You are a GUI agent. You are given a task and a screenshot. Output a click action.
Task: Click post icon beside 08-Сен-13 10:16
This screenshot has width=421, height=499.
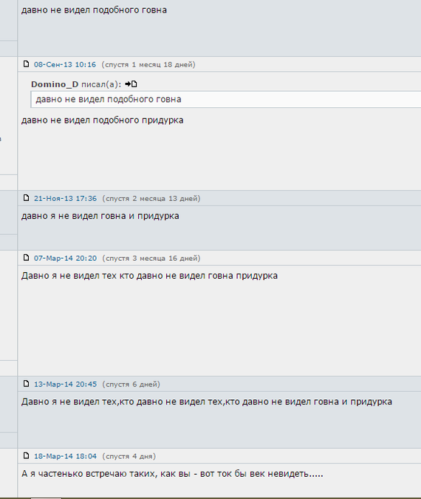(27, 64)
